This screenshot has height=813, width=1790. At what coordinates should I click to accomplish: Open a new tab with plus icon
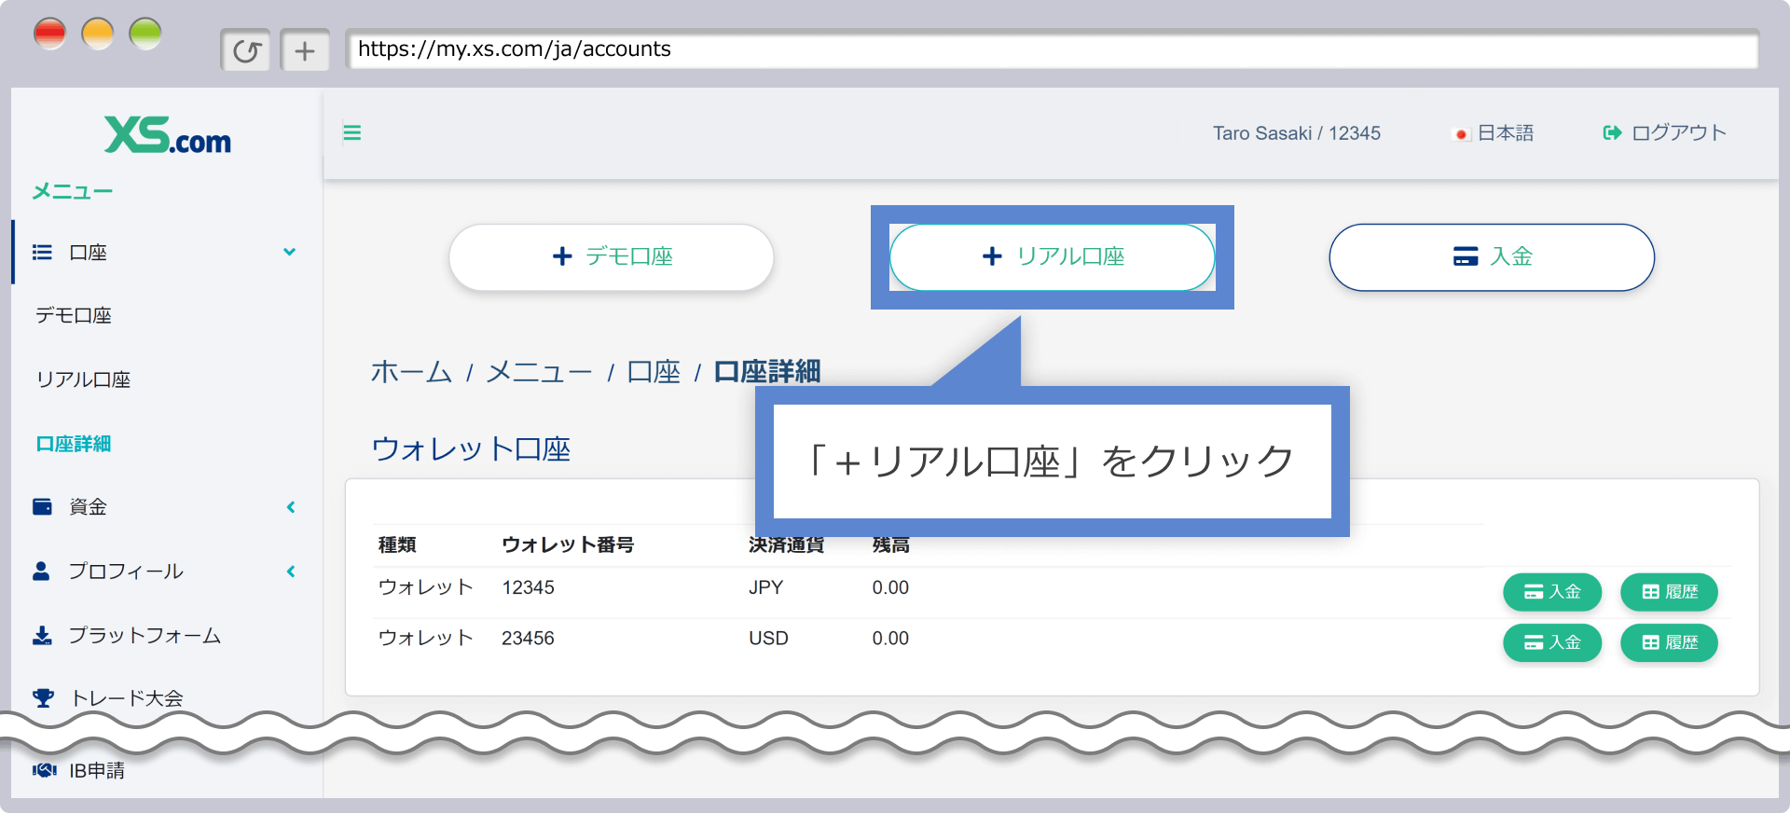[x=305, y=50]
